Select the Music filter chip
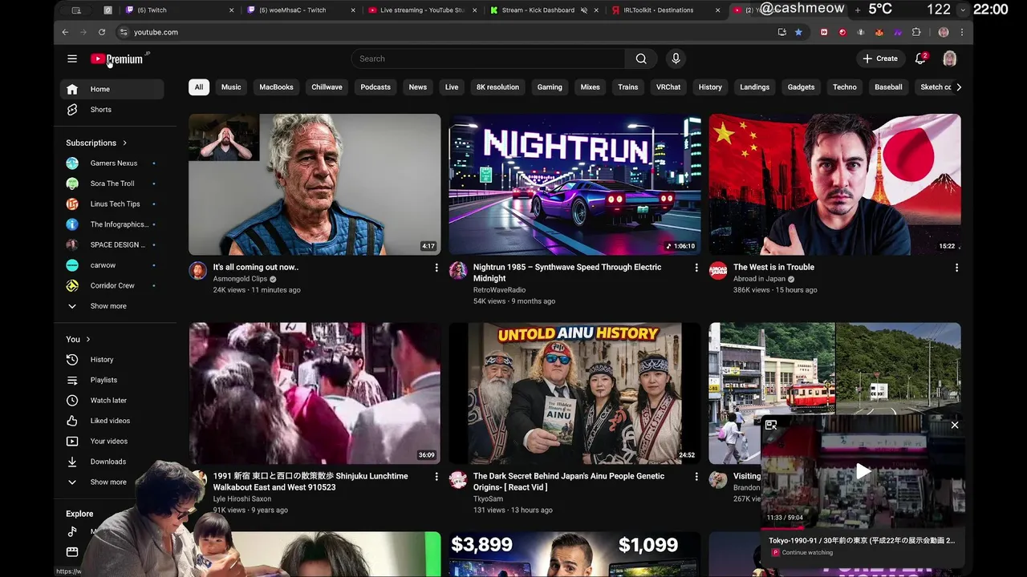 231,87
